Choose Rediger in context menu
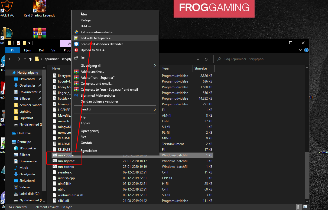This screenshot has width=328, height=210. pos(86,20)
